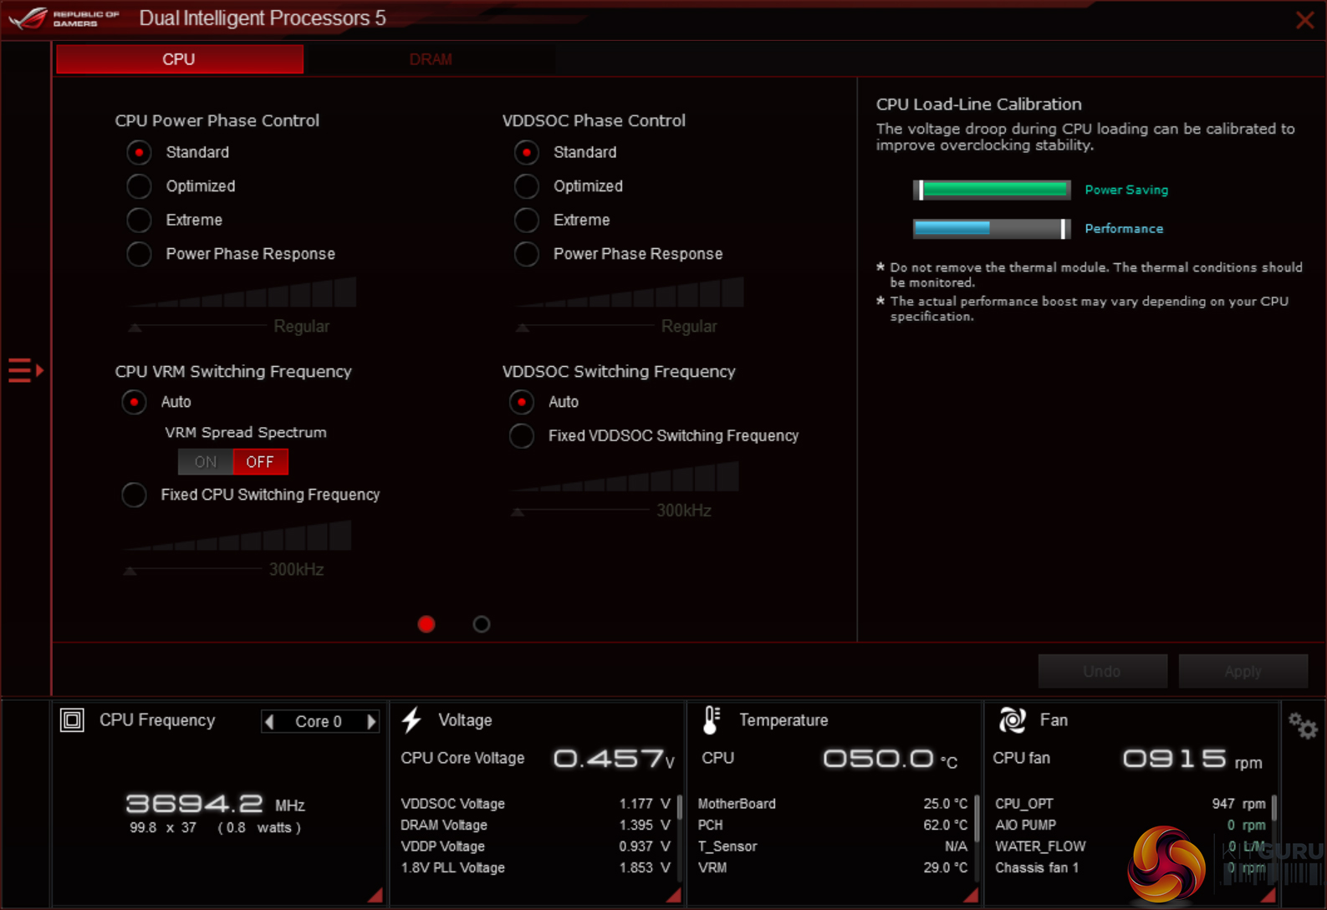Click the Fan spinner icon
The width and height of the screenshot is (1327, 910).
(x=1012, y=719)
